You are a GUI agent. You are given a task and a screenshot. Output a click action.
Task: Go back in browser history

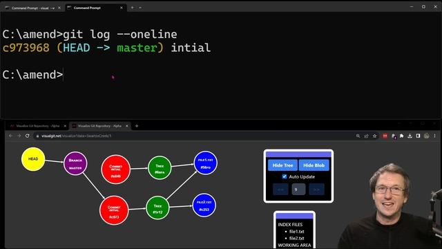(x=11, y=136)
